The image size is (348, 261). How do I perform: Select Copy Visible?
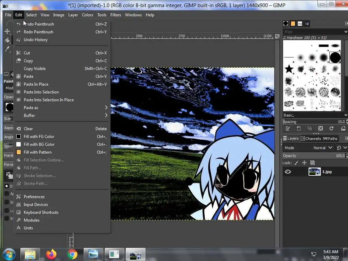[x=62, y=69]
